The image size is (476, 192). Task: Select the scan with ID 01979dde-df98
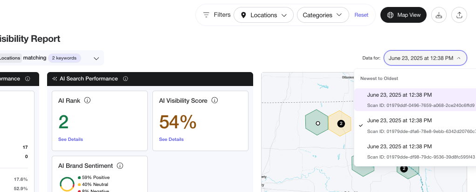[x=415, y=151]
